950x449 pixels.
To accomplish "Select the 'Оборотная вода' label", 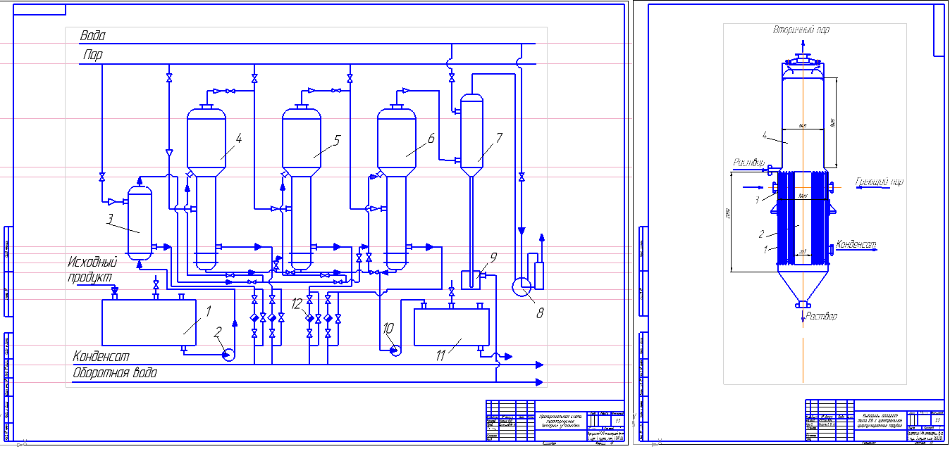I will [115, 374].
